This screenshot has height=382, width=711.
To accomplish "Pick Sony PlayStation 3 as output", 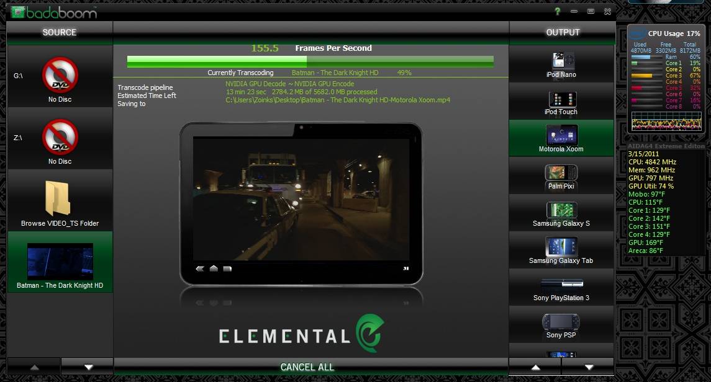I will [561, 287].
